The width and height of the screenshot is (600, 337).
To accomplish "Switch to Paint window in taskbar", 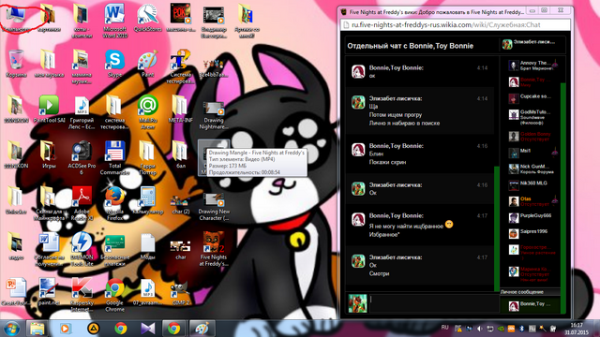I will tap(202, 329).
